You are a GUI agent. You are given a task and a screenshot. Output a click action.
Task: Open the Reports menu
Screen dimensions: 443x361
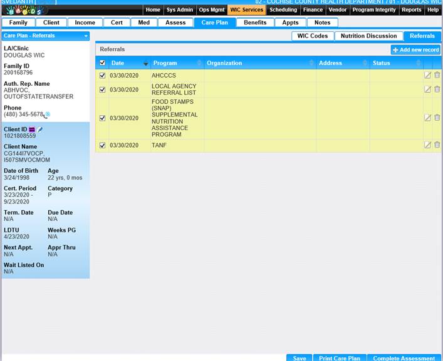click(x=411, y=10)
